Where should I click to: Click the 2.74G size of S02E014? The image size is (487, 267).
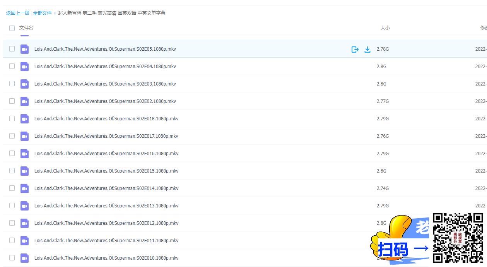click(383, 188)
